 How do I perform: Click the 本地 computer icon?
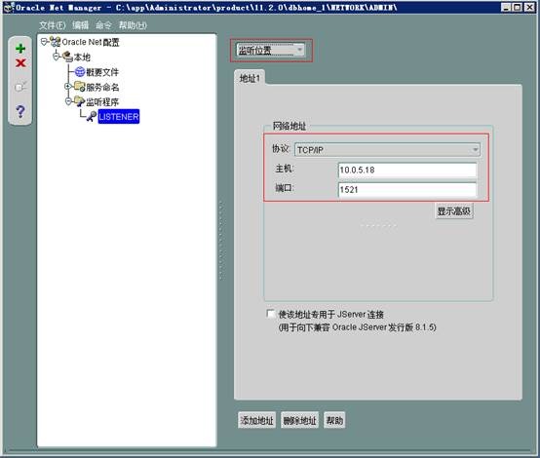(x=67, y=57)
